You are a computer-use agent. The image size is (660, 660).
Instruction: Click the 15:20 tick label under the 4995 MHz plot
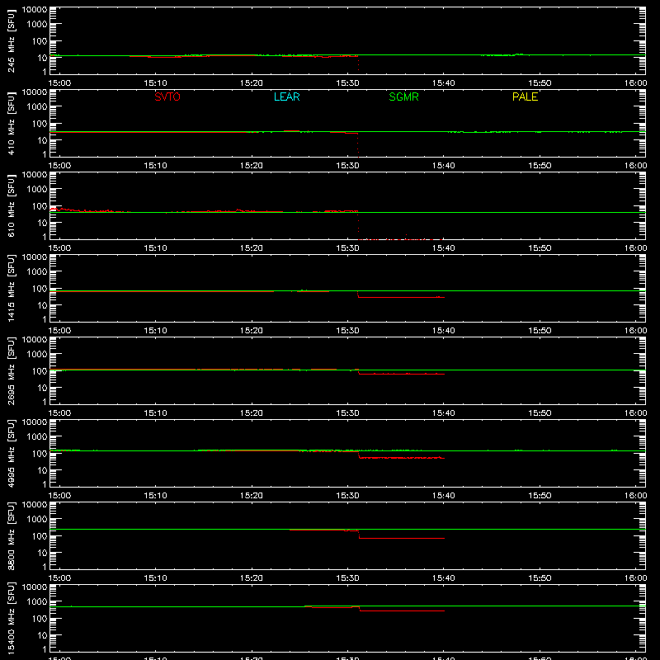coord(252,496)
